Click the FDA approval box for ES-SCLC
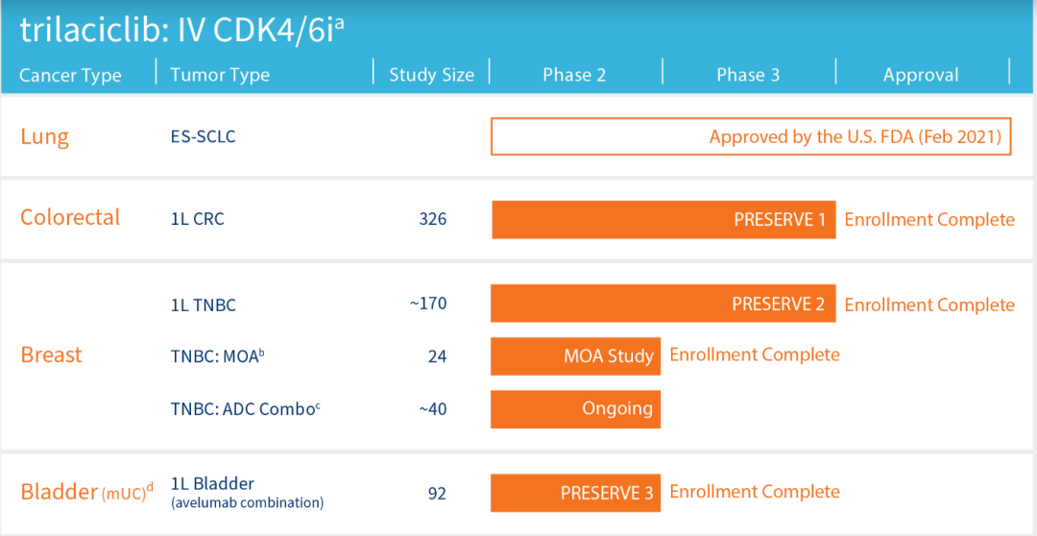1037x536 pixels. point(750,136)
